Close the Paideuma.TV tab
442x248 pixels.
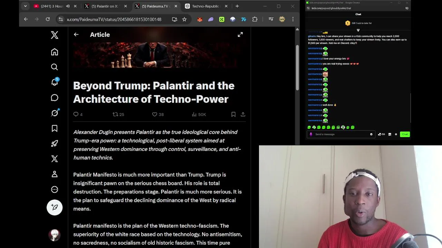point(176,6)
